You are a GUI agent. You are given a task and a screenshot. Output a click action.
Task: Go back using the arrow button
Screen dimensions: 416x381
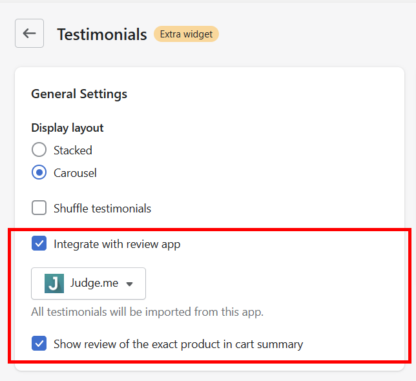30,34
